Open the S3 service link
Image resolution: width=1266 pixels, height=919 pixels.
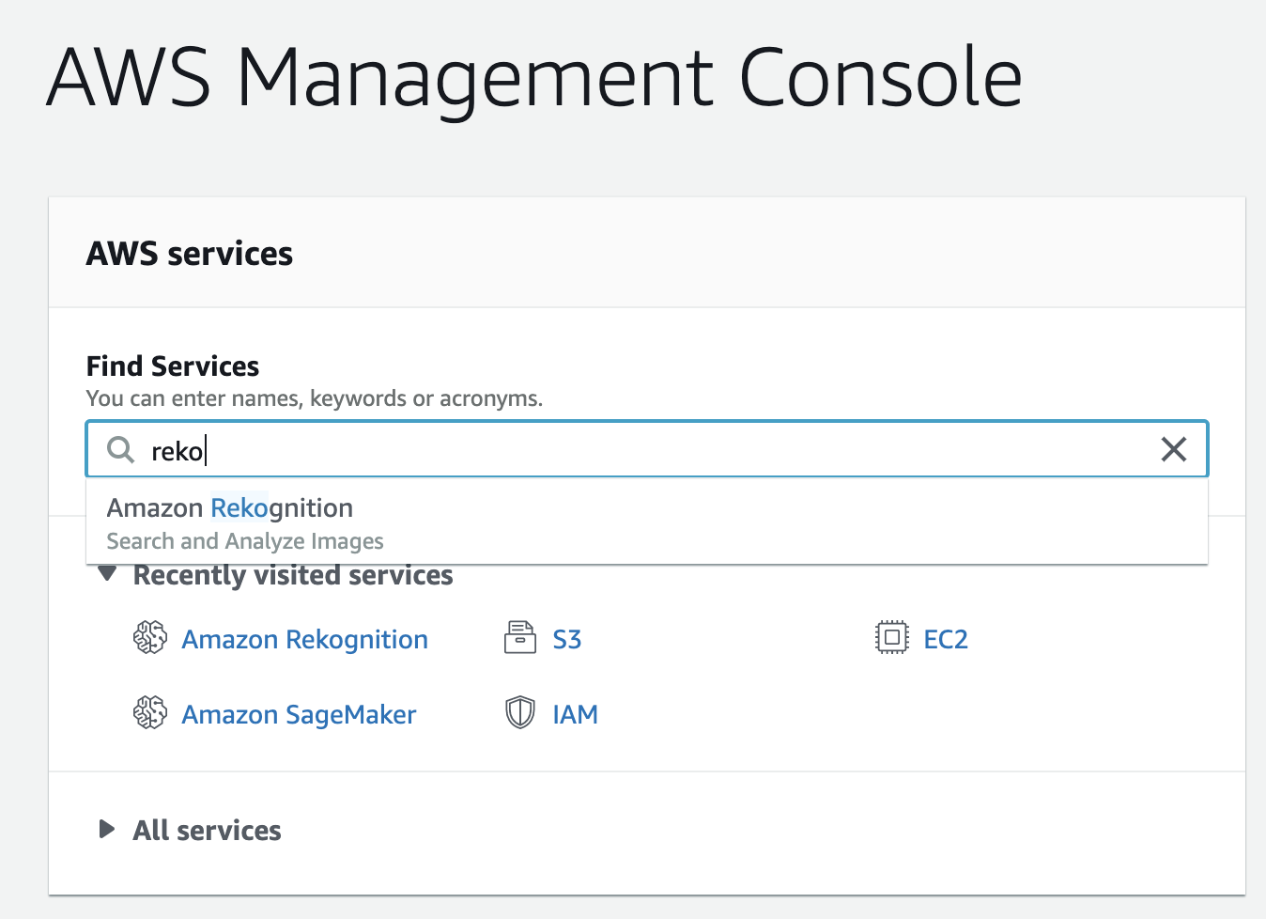click(x=566, y=640)
